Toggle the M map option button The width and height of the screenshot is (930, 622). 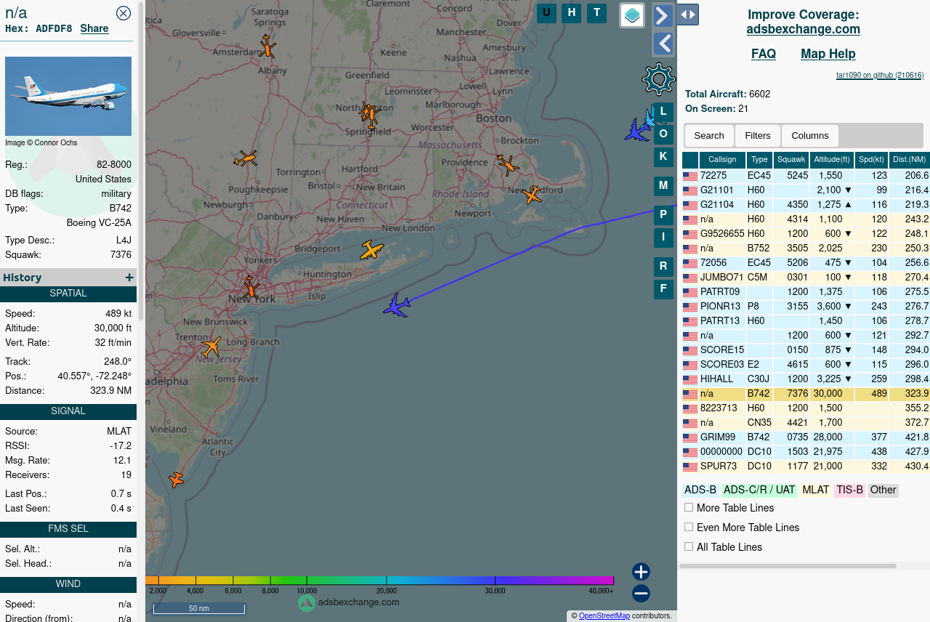coord(663,186)
